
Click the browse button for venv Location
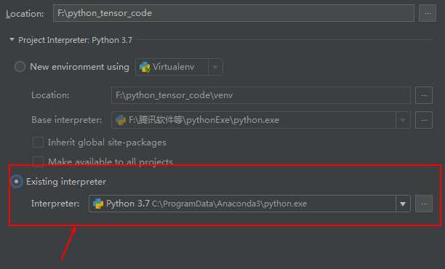tap(424, 95)
